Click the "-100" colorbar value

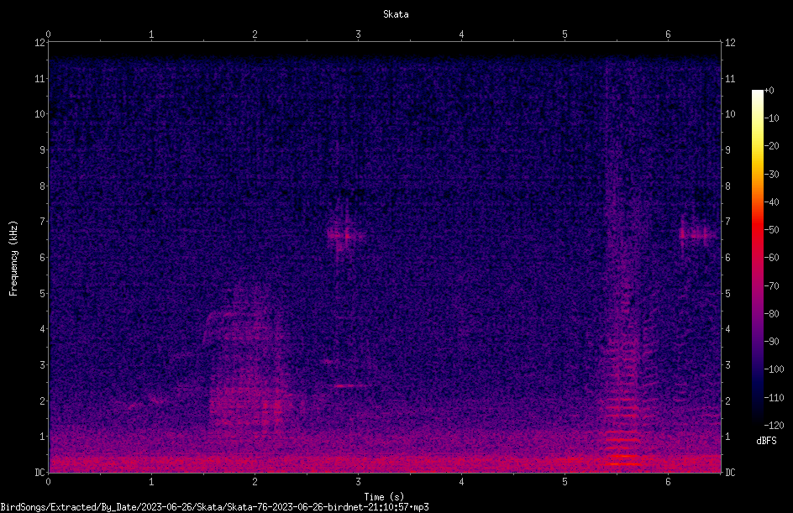pos(774,369)
